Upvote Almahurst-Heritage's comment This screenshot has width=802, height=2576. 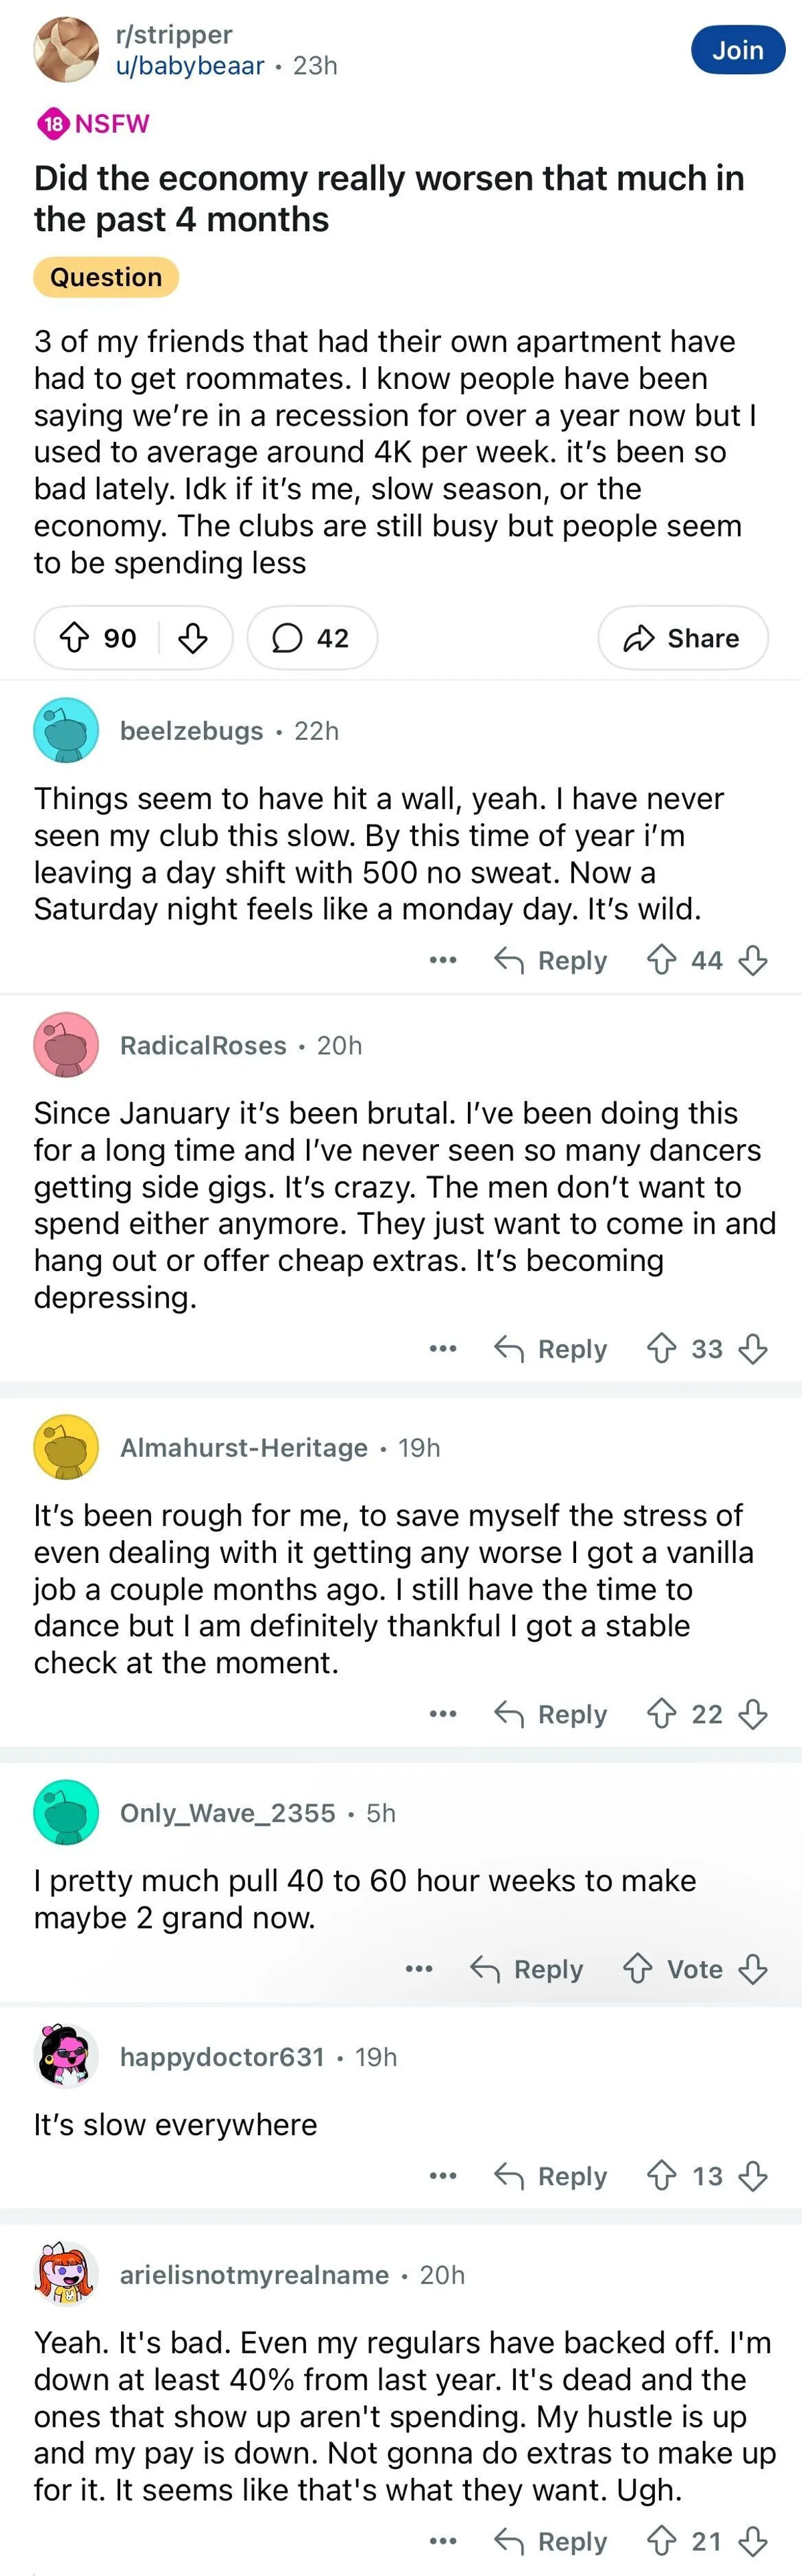661,1714
